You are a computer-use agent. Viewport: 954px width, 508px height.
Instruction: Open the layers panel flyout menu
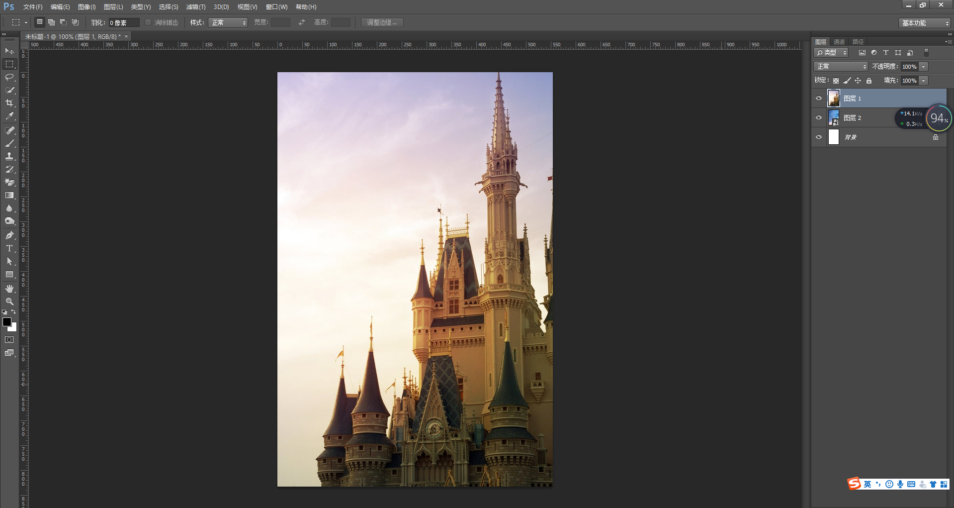(948, 42)
